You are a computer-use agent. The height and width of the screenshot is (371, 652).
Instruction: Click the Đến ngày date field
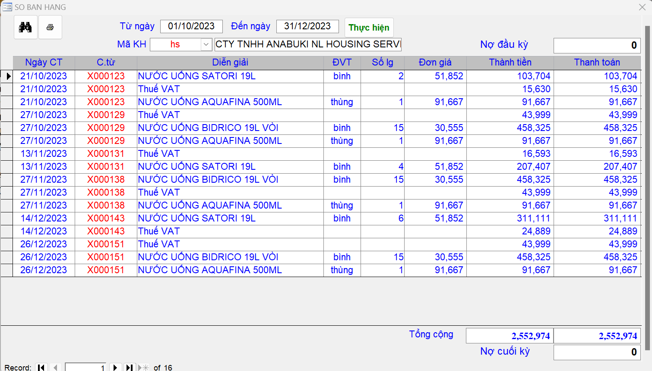tap(307, 26)
